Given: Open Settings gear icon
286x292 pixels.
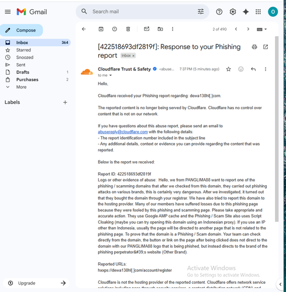Looking at the screenshot, I should click(233, 12).
